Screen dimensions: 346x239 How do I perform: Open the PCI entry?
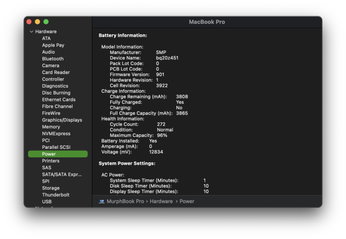tap(46, 140)
